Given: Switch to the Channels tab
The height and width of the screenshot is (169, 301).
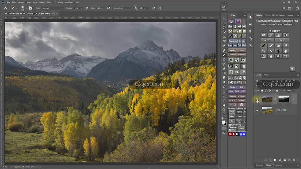Looking at the screenshot, I should click(259, 165).
